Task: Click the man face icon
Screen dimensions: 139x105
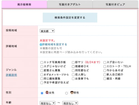Action: click(72, 92)
